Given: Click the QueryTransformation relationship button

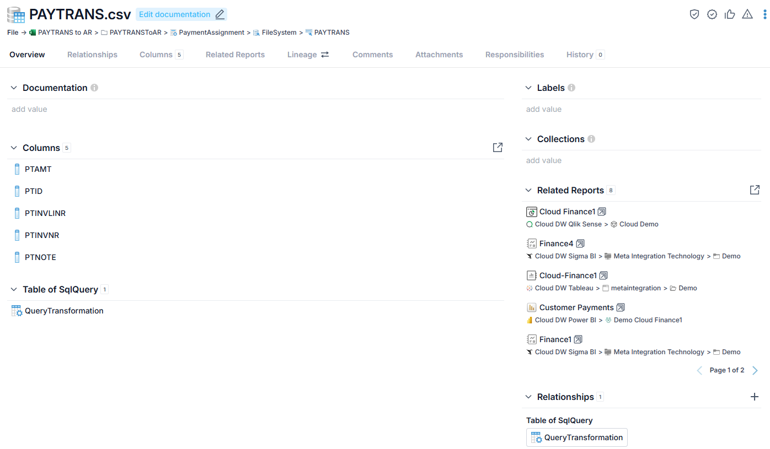Looking at the screenshot, I should tap(577, 437).
